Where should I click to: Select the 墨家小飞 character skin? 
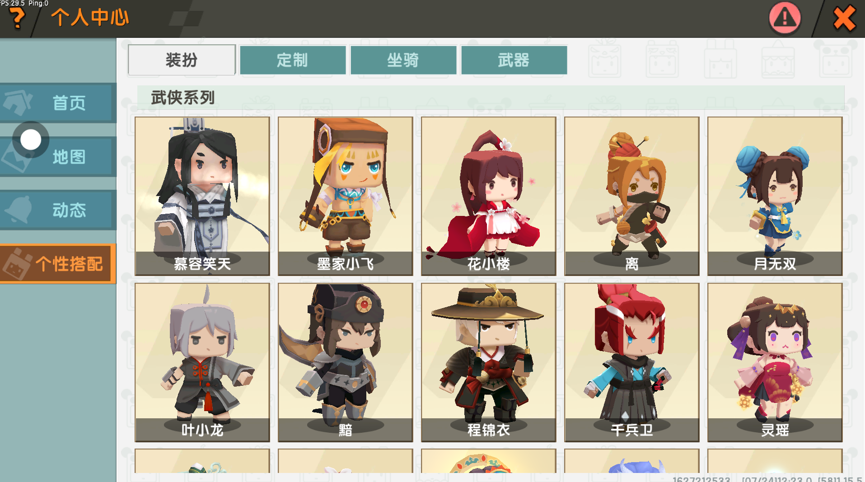click(346, 196)
